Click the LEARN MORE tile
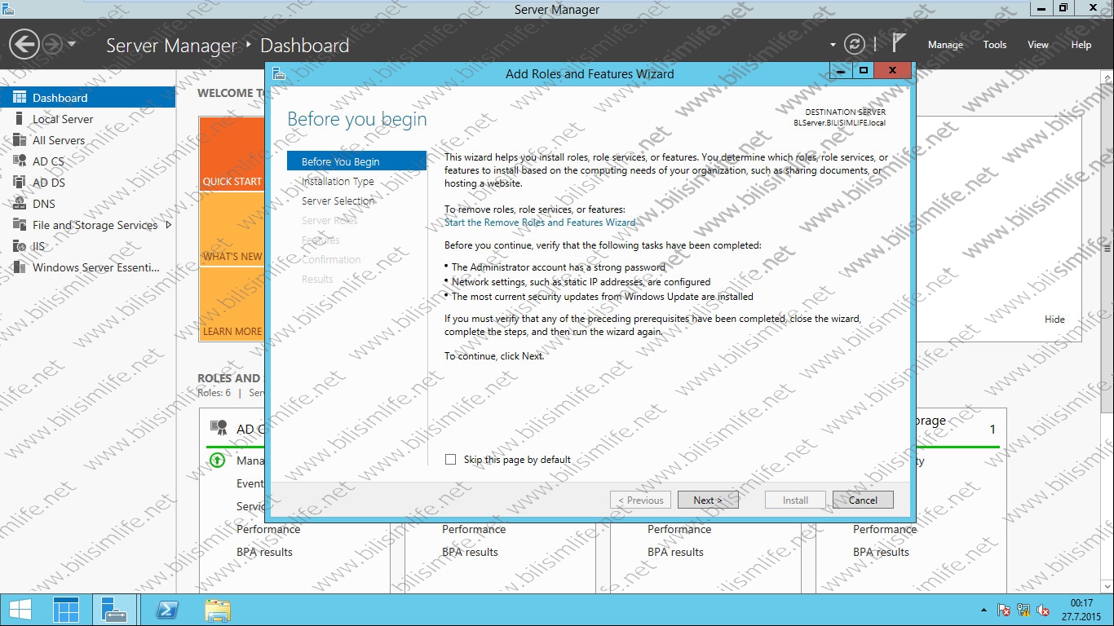The image size is (1114, 626). click(x=232, y=304)
